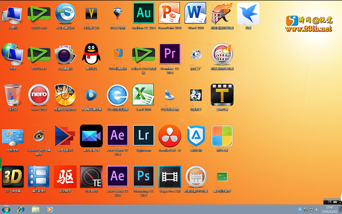Image resolution: width=342 pixels, height=214 pixels.
Task: Select the Edius 7.42 shortcut
Action: coord(143,54)
